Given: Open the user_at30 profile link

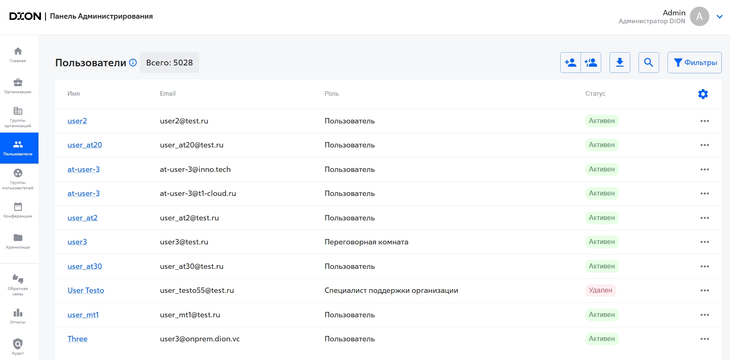Looking at the screenshot, I should (84, 266).
